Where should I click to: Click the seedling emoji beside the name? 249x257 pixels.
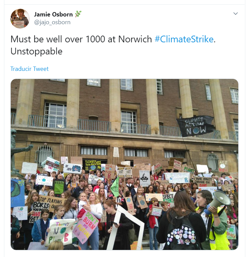(78, 14)
